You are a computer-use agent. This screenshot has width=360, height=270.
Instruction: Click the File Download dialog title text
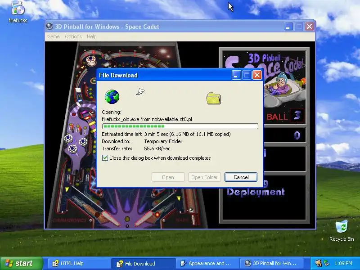tap(118, 75)
